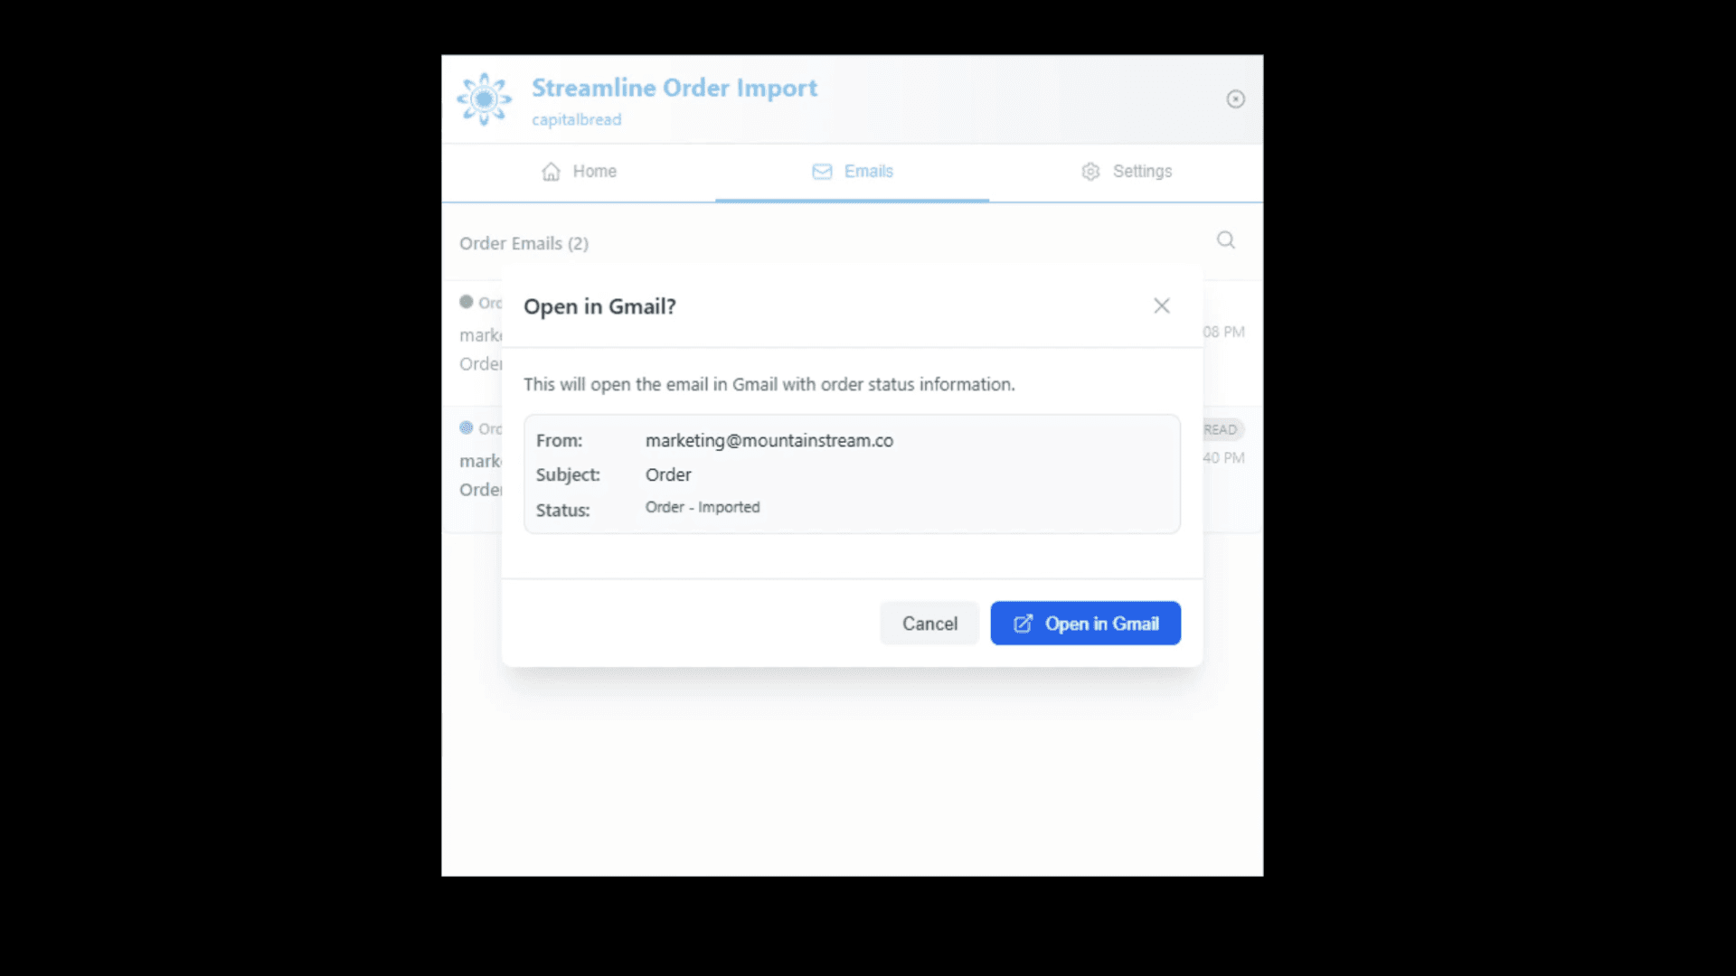Click the Streamline sunburst logo icon

click(x=485, y=99)
